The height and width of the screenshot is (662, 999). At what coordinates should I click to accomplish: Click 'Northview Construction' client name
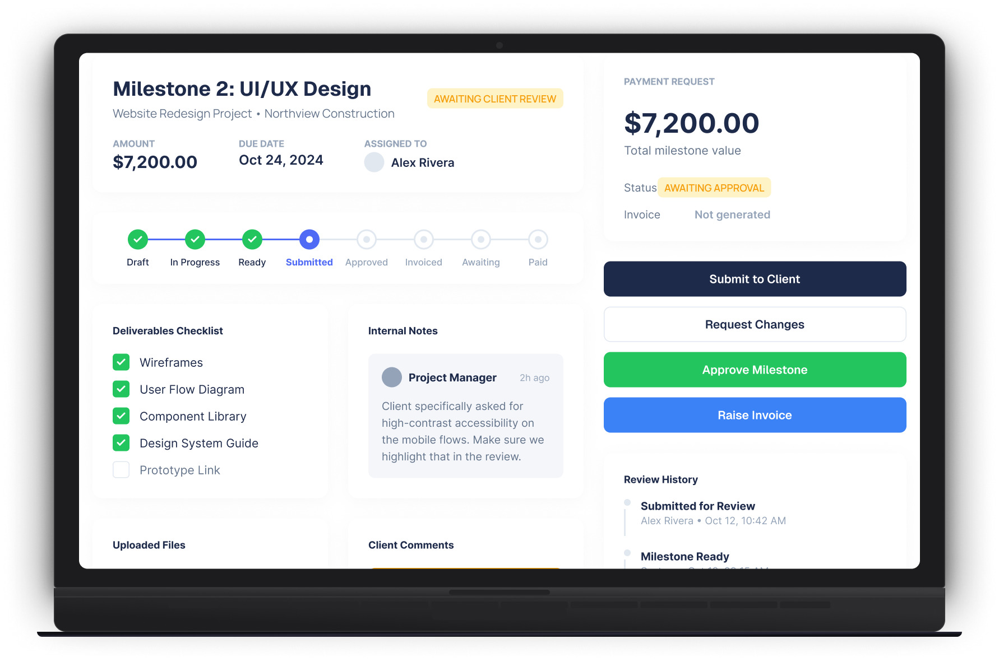point(329,114)
